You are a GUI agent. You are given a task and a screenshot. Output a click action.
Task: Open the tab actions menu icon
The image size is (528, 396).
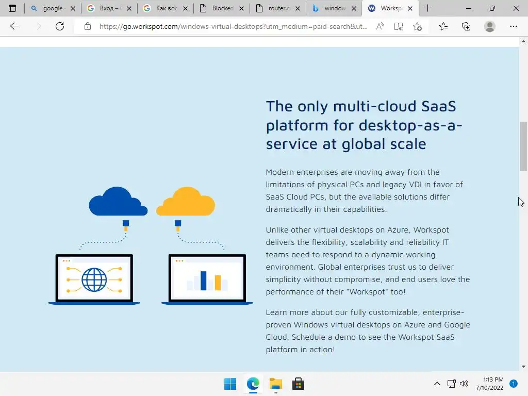click(x=12, y=8)
